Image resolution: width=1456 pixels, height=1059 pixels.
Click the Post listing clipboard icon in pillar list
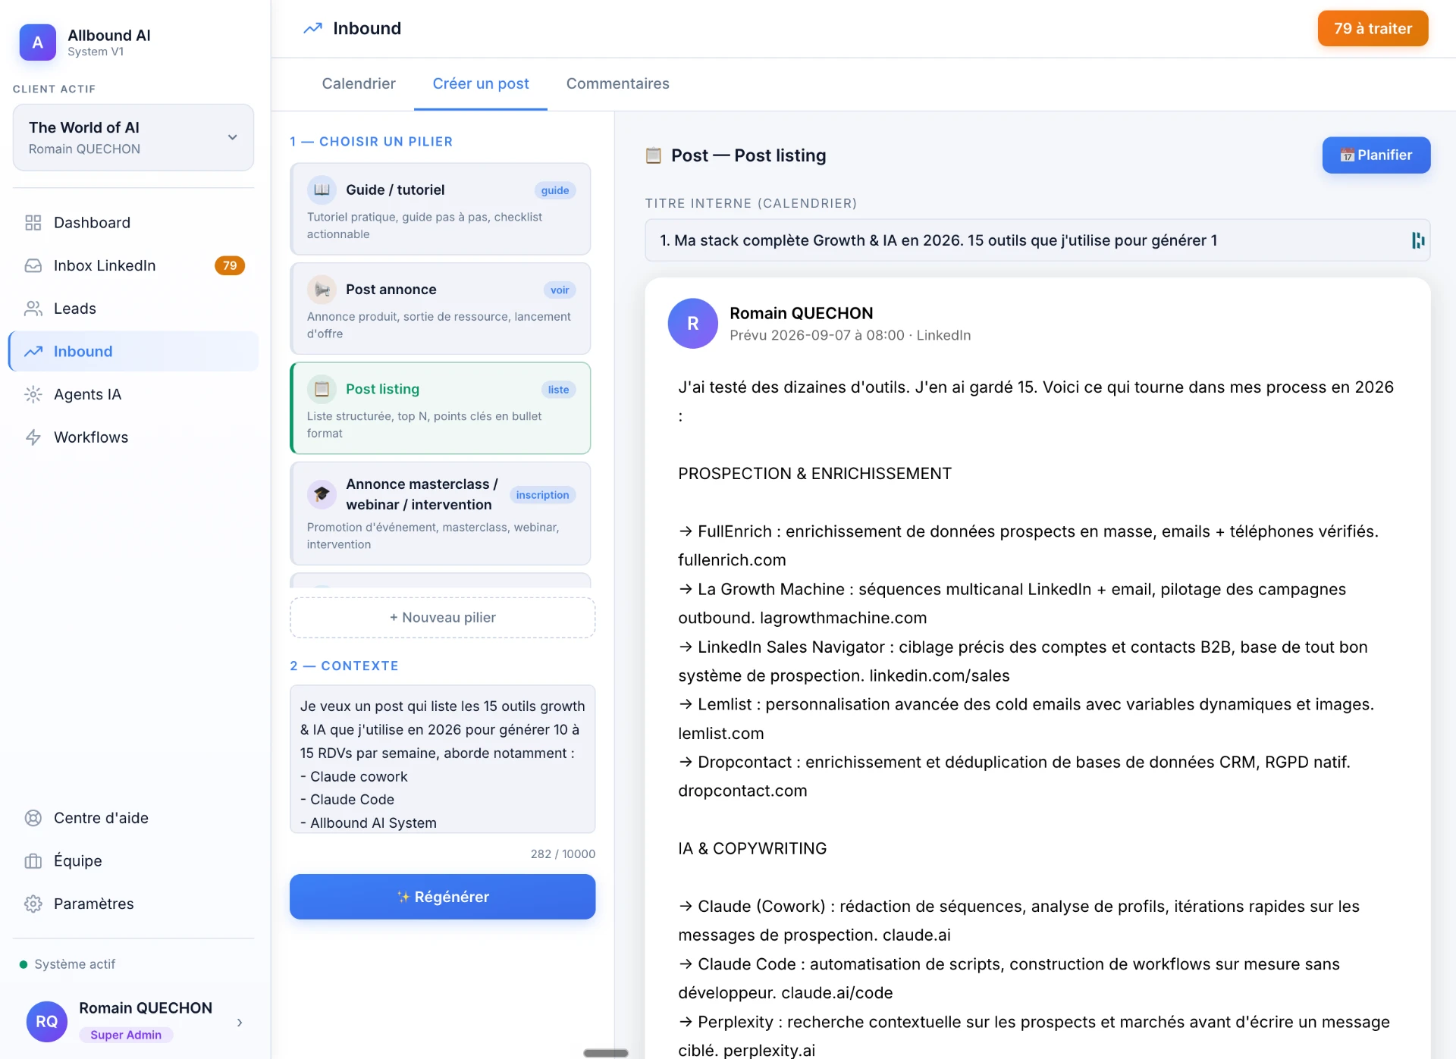click(322, 389)
